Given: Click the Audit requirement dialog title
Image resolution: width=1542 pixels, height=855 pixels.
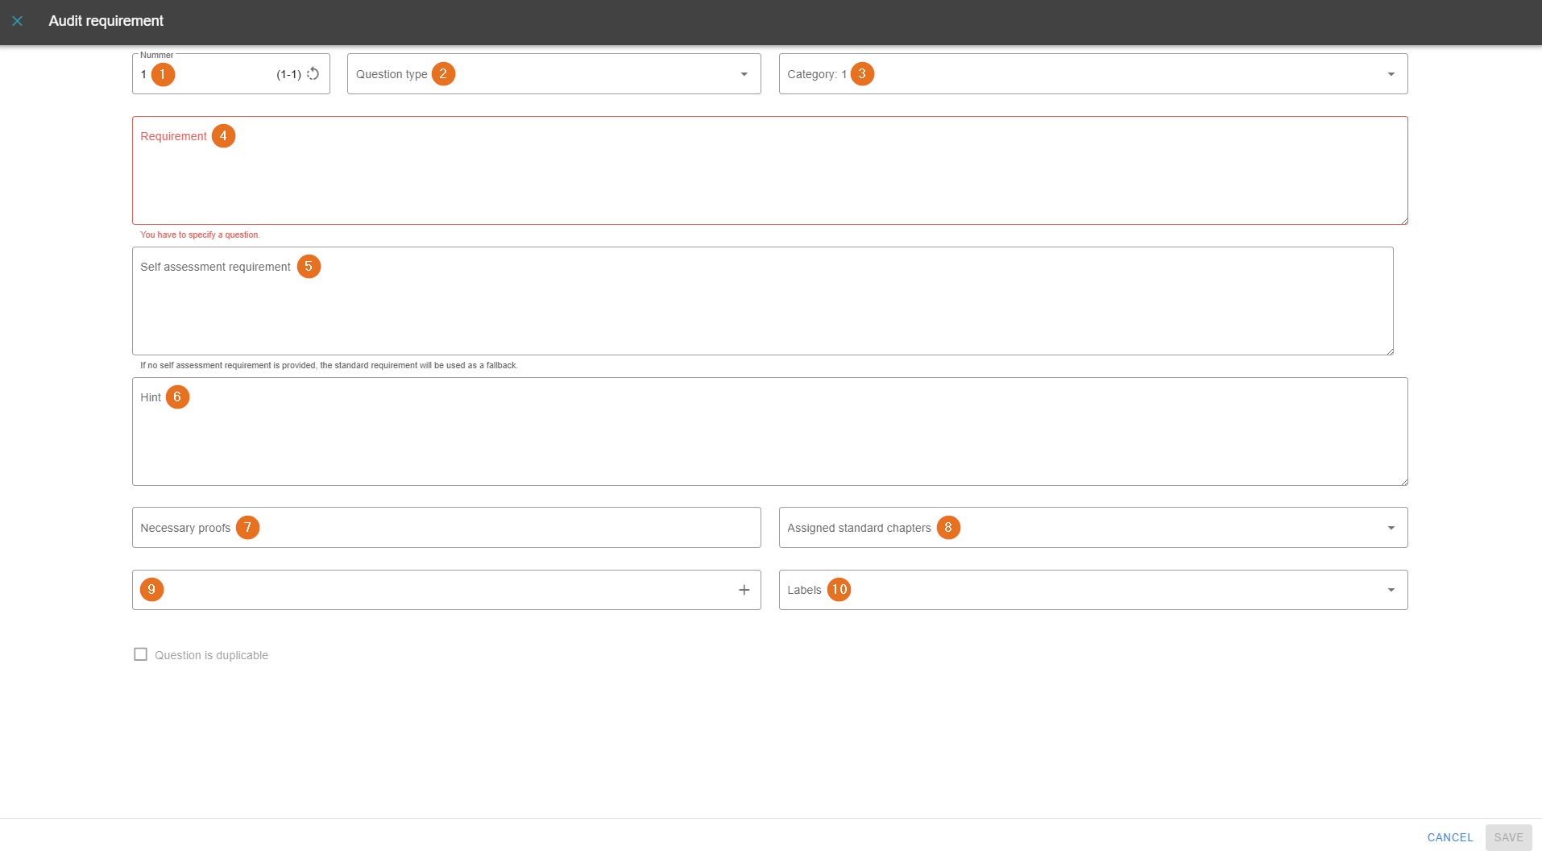Looking at the screenshot, I should [106, 21].
